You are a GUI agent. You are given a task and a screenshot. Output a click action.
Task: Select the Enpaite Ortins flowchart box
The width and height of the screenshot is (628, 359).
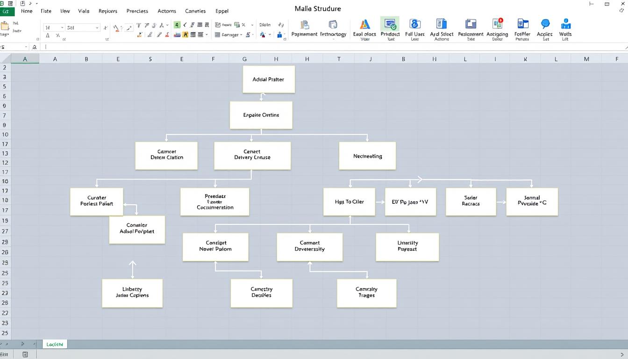261,115
